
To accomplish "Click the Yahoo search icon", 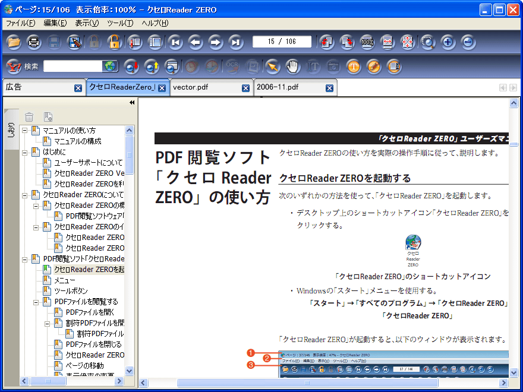I will click(14, 67).
